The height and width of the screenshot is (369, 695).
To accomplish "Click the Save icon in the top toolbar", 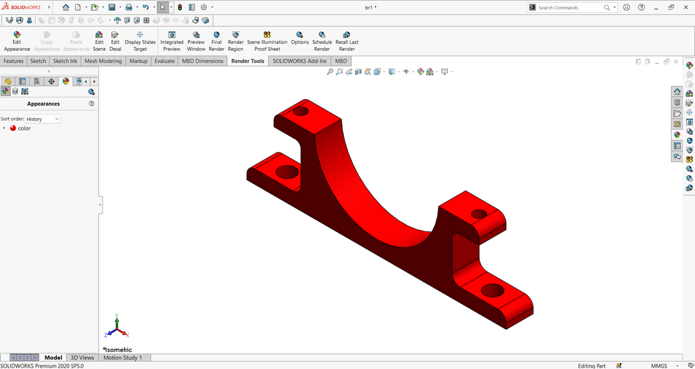I will point(112,7).
